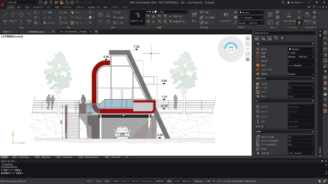Toggle Polar (円形状) in status bar
Screen dimensions: 328x184
pos(115,181)
